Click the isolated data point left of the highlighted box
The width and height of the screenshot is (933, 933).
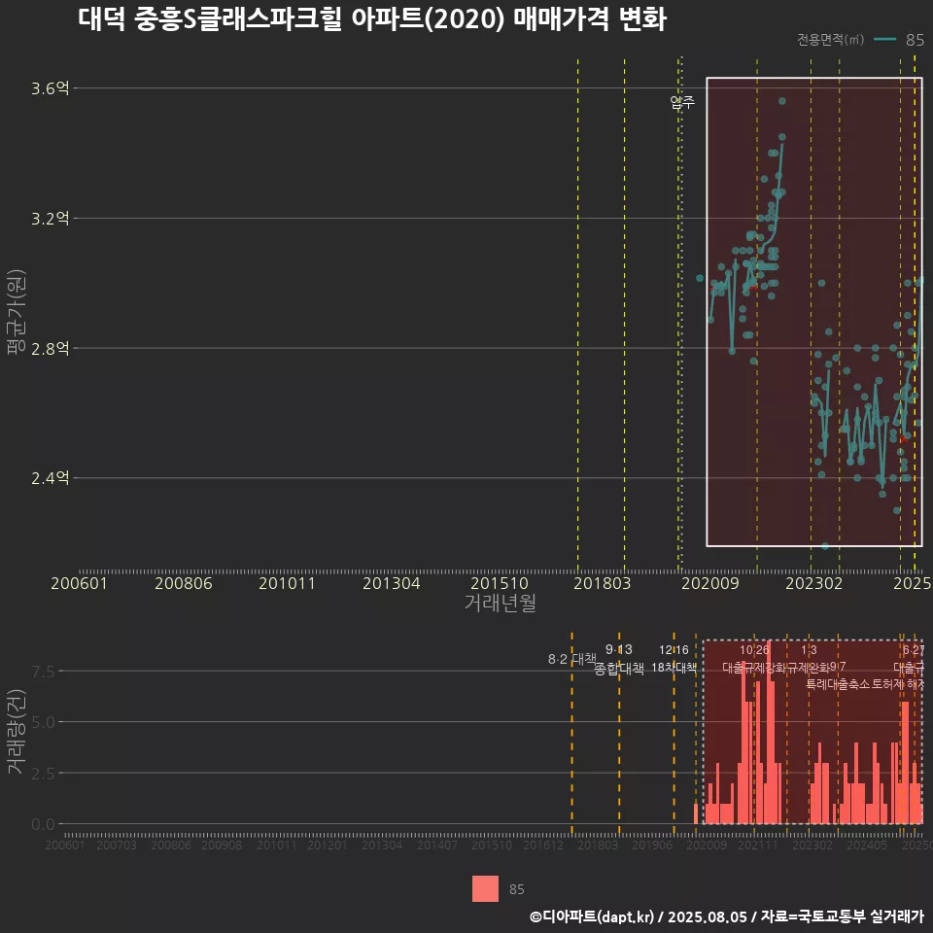[700, 278]
